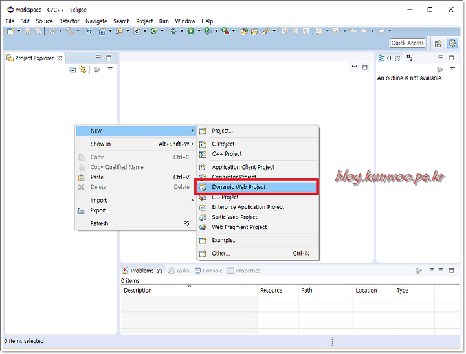Show hidden tabs next to Outline
This screenshot has height=354, width=466.
[x=410, y=58]
